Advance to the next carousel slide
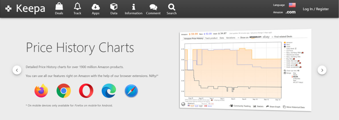Viewport: 339px width, 120px height. point(322,70)
